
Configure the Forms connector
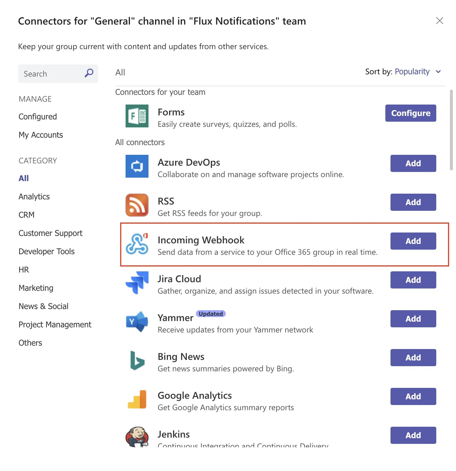(x=411, y=113)
